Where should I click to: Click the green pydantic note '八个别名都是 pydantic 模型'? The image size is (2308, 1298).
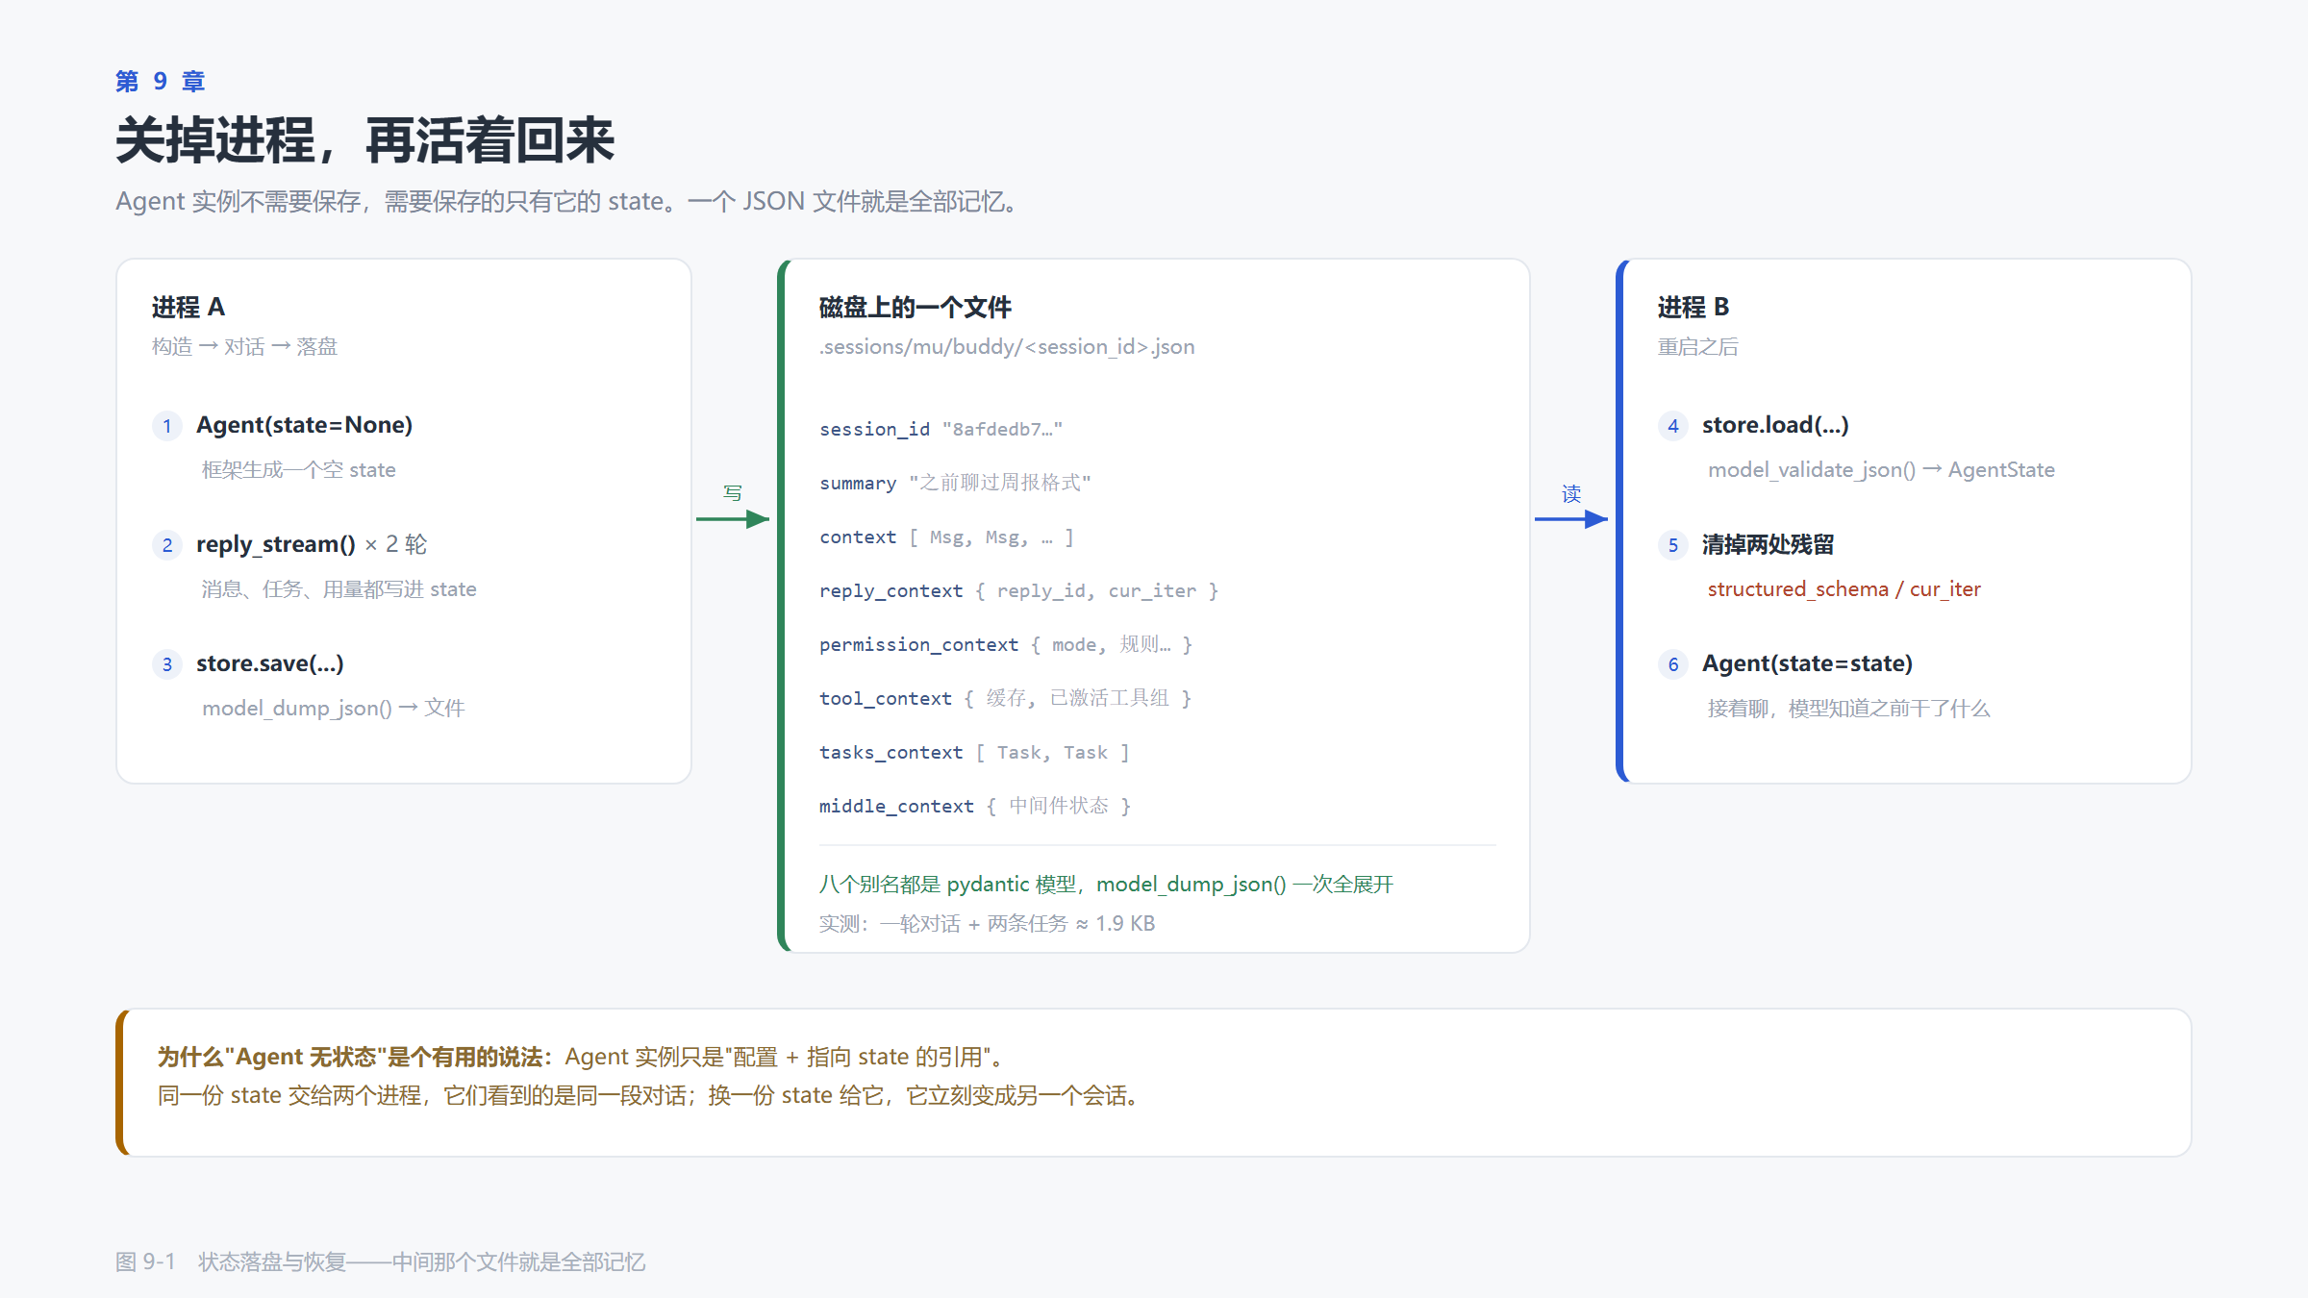click(x=947, y=884)
